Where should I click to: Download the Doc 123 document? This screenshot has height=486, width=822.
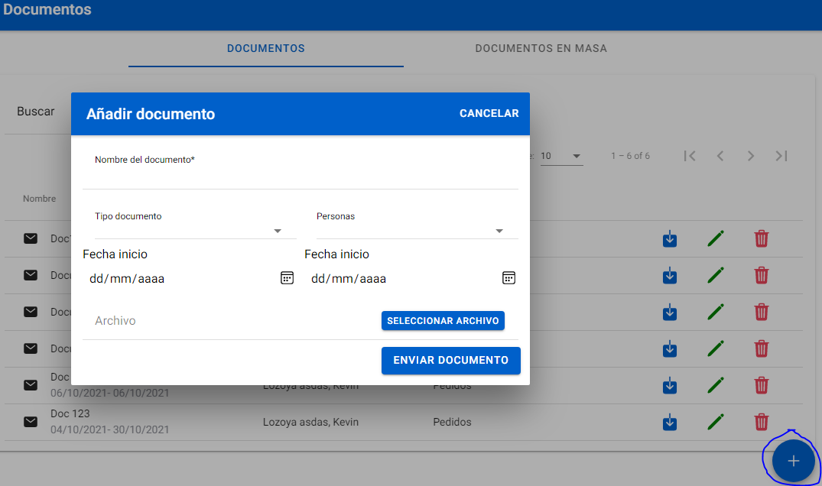(670, 421)
